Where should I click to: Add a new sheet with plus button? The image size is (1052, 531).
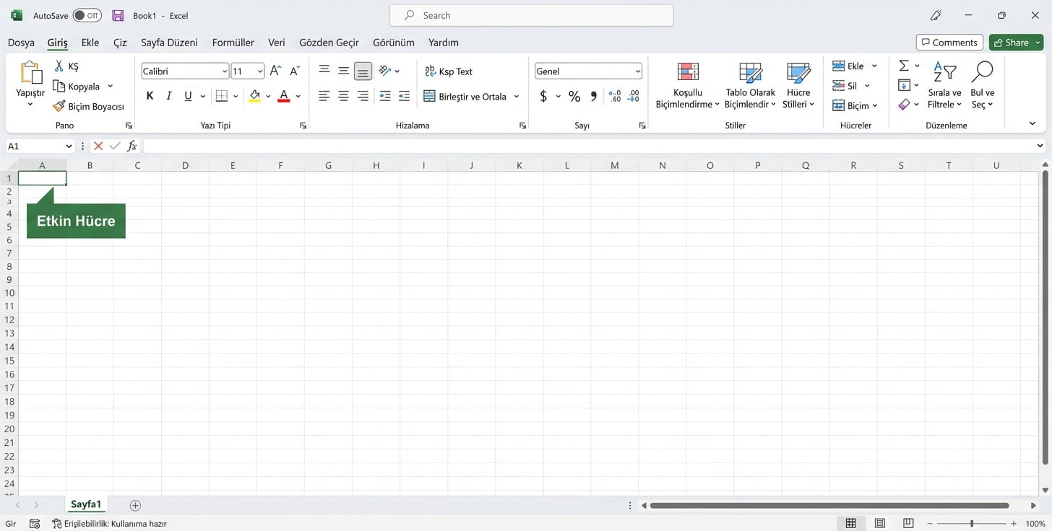coord(135,505)
